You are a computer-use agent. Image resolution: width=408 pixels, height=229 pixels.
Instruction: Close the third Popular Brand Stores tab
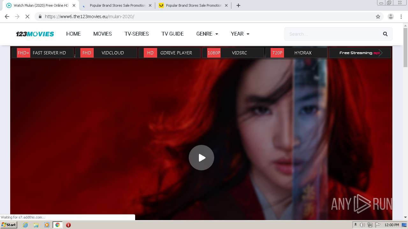tap(226, 5)
